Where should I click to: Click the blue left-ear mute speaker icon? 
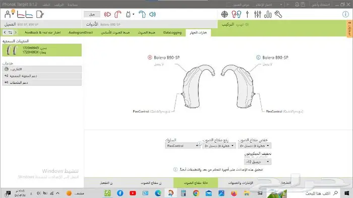click(x=152, y=15)
